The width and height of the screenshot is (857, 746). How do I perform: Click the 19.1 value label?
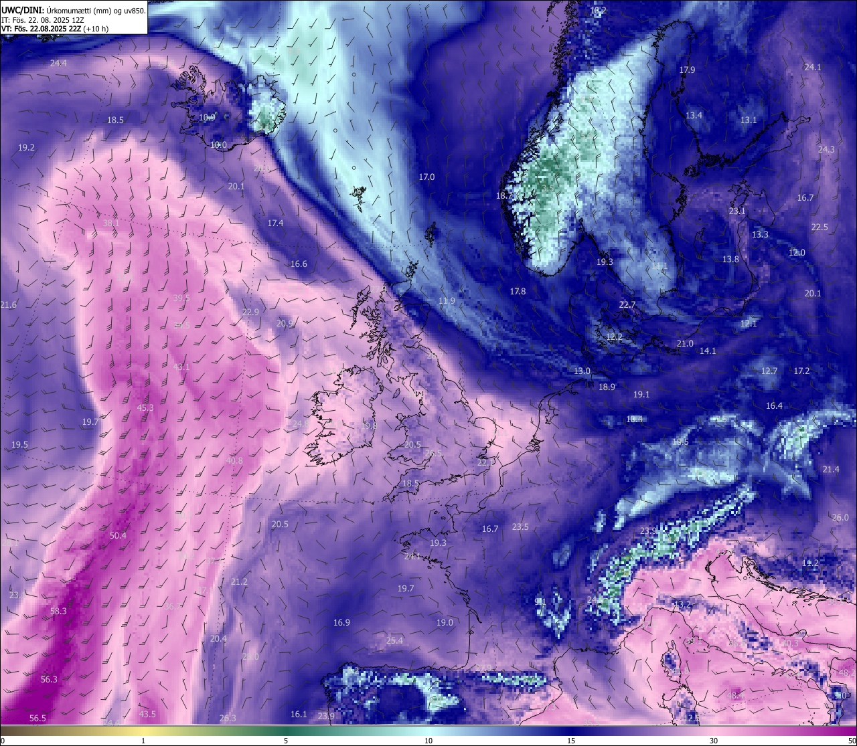coord(641,395)
